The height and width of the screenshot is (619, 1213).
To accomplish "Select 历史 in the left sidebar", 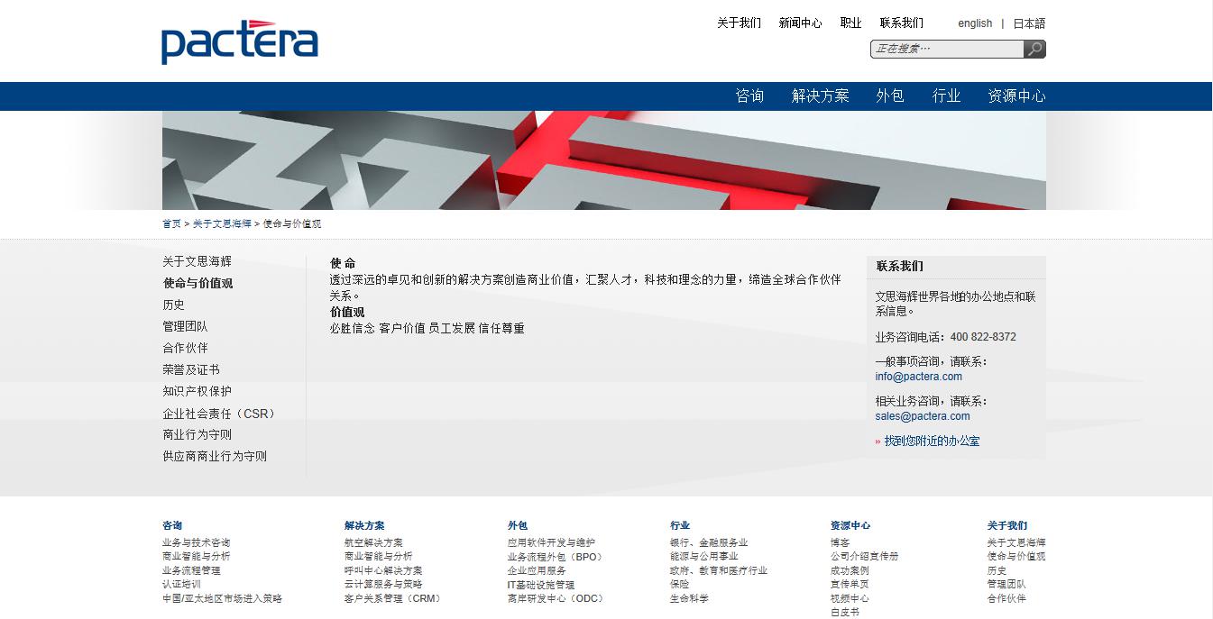I will [173, 305].
